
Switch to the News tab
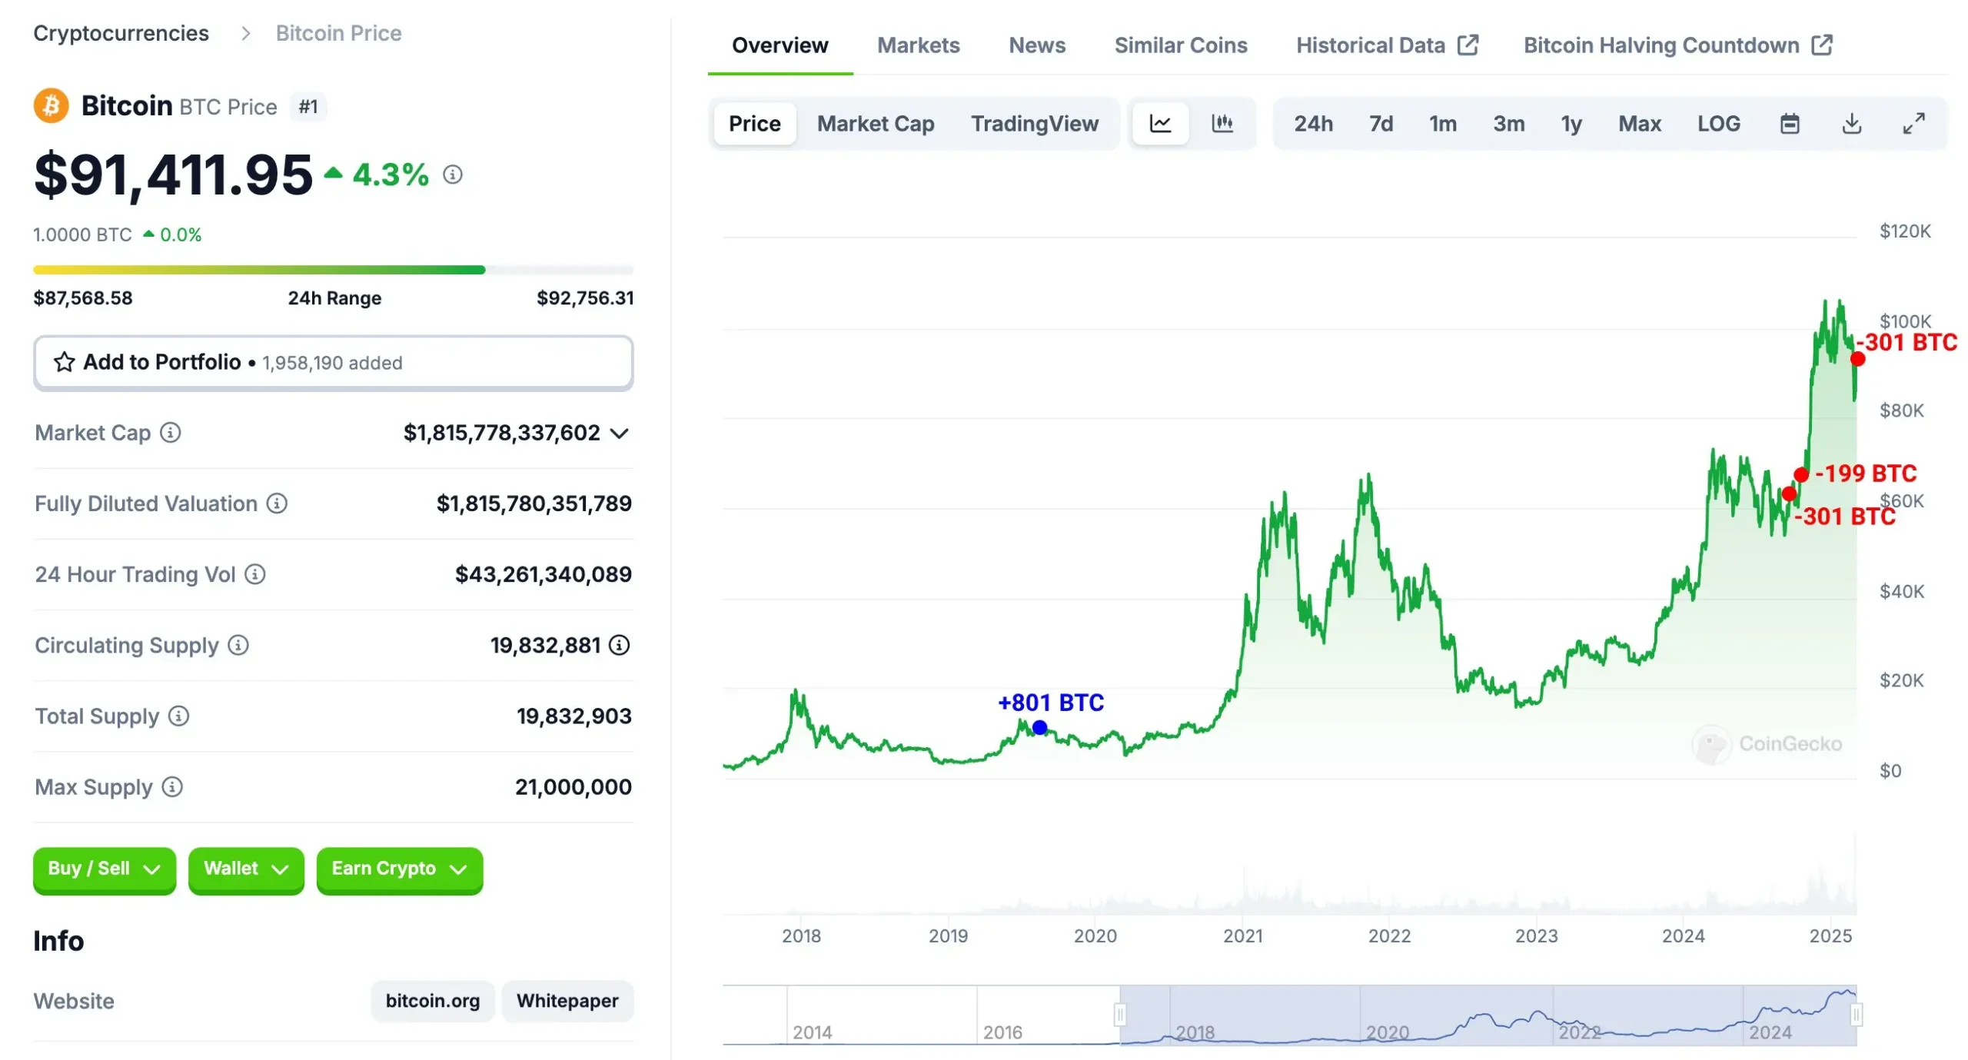click(x=1036, y=45)
